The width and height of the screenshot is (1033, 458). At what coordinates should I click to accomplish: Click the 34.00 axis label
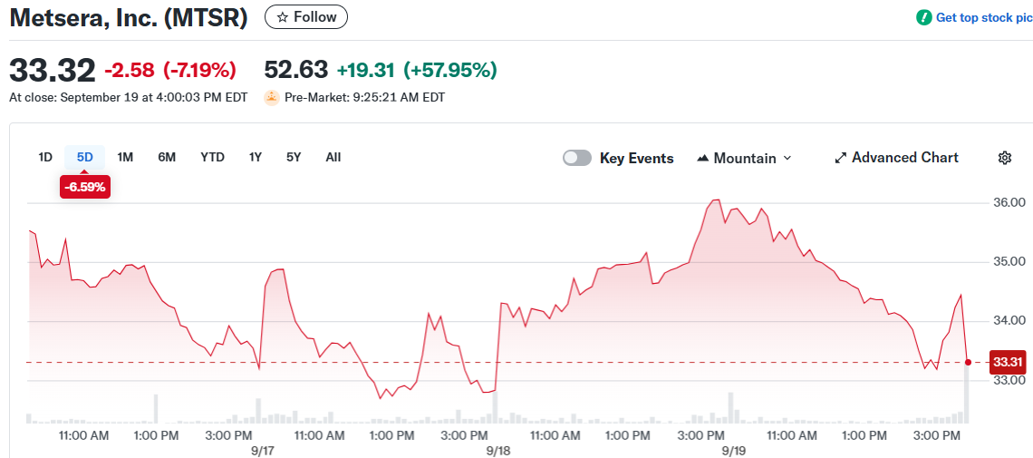tap(1009, 321)
